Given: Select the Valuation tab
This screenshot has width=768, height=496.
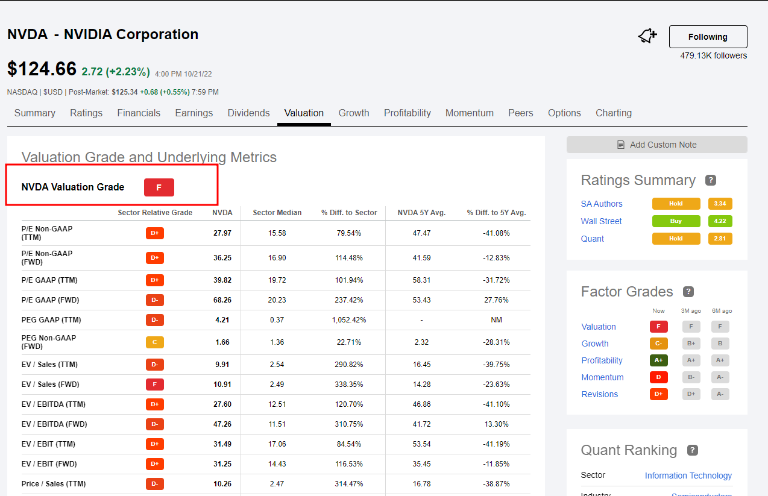Looking at the screenshot, I should tap(304, 113).
